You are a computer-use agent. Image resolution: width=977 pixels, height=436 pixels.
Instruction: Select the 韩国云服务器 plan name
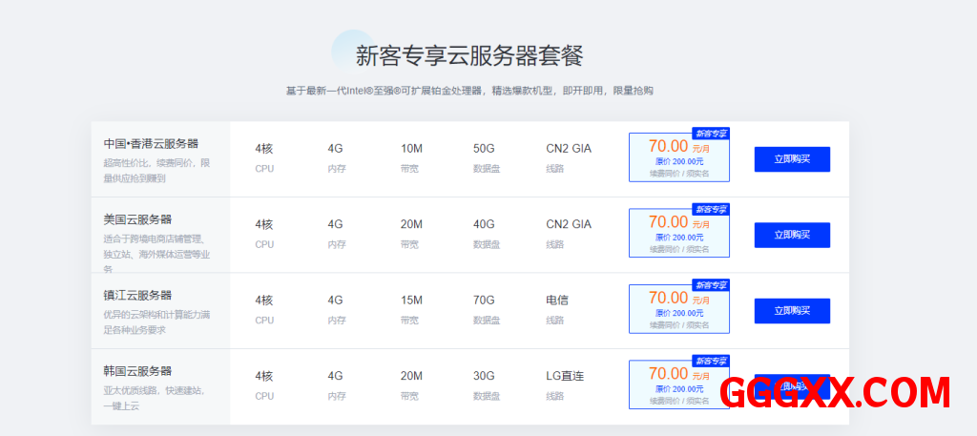(x=137, y=371)
